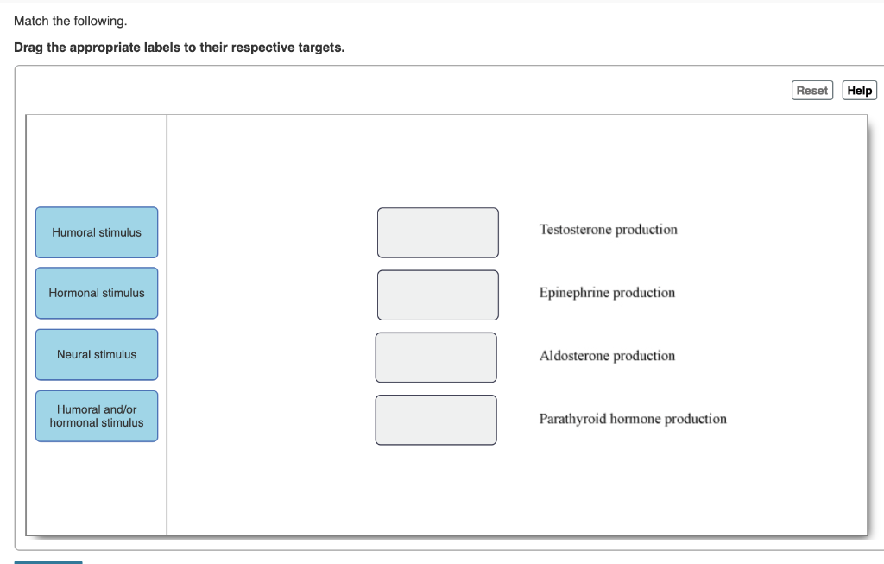Open the Help button
The width and height of the screenshot is (884, 564).
pos(858,90)
